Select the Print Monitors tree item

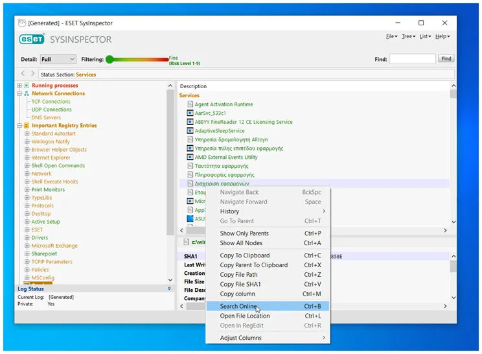pyautogui.click(x=48, y=189)
